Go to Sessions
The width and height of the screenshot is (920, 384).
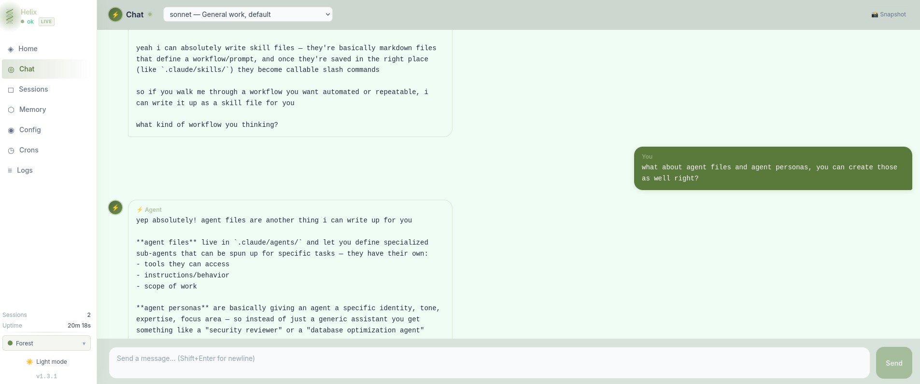[46, 89]
